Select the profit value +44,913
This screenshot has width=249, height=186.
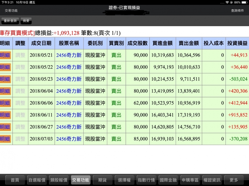point(239,55)
